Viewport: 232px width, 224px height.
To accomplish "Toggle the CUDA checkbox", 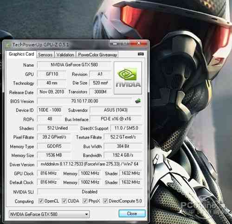I will (x=64, y=201).
